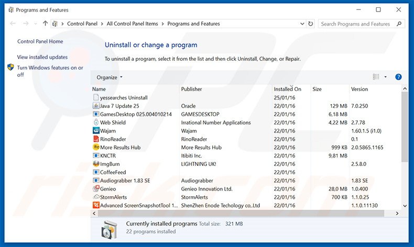Image resolution: width=414 pixels, height=247 pixels.
Task: Click Wajam version '1.60.1.5 (i1.0)'
Action: coord(366,131)
